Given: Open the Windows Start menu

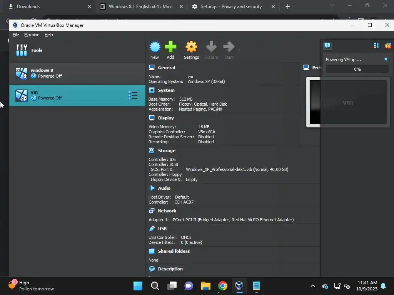Looking at the screenshot, I should tap(138, 286).
